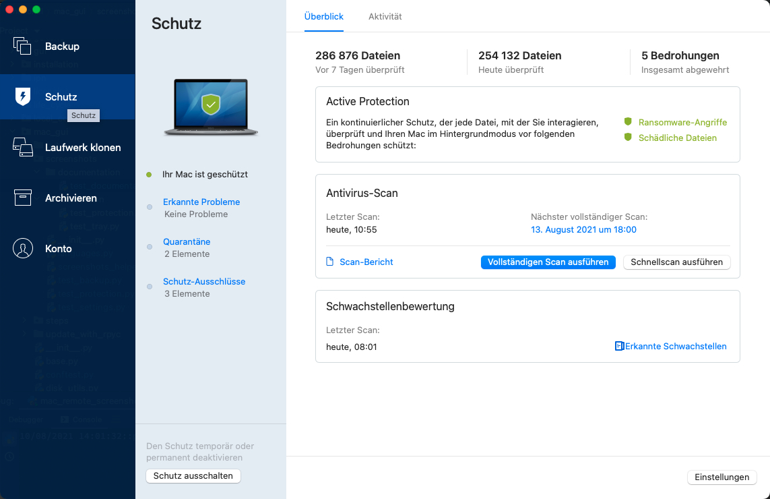
Task: Click the 254 132 Dateien statistic
Action: point(519,55)
